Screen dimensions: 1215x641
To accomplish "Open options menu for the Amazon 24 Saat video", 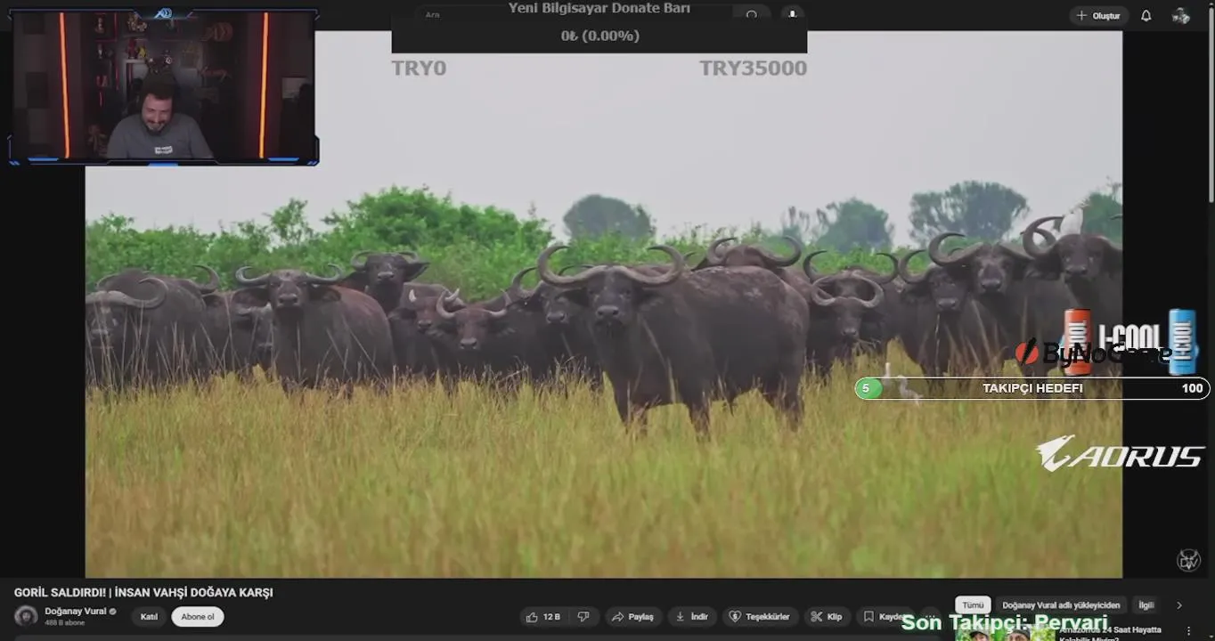I will (x=1188, y=631).
